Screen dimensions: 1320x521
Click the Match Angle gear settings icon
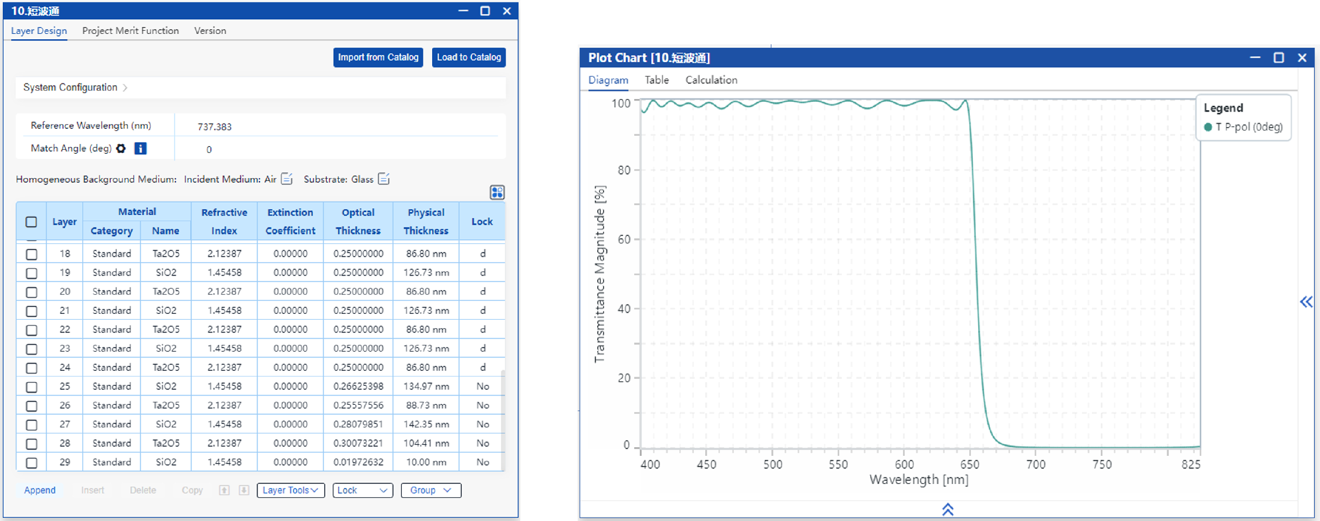tap(121, 148)
